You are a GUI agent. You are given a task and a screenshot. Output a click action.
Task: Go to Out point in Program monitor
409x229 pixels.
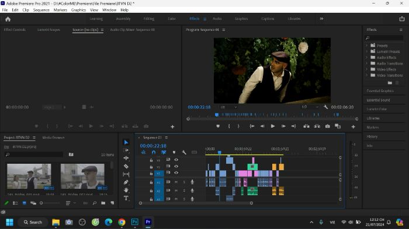pyautogui.click(x=293, y=126)
